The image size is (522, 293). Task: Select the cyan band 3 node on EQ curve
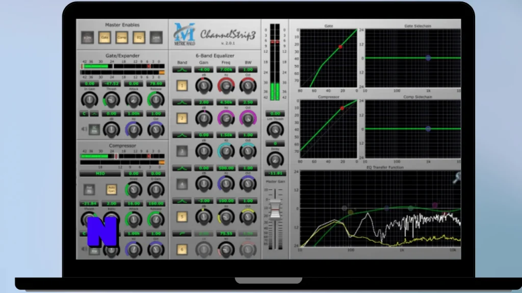[x=411, y=208]
